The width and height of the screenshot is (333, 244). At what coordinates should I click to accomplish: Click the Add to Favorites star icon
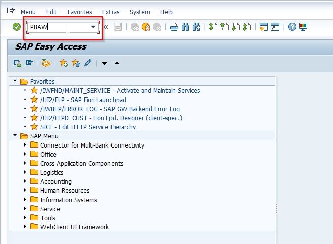[x=63, y=63]
